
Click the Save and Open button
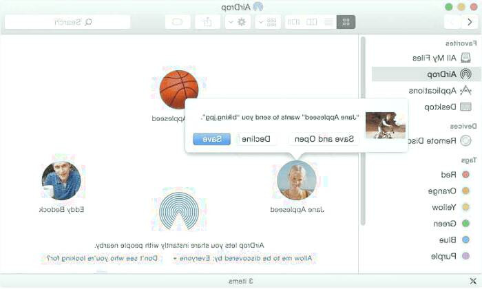(324, 139)
